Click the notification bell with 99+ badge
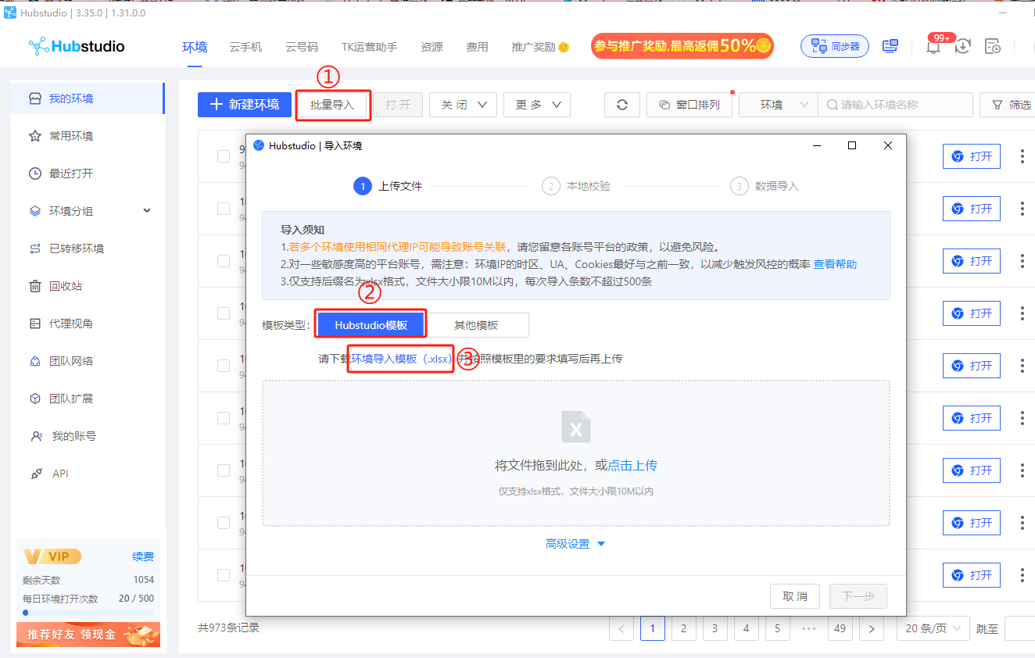 (x=933, y=47)
